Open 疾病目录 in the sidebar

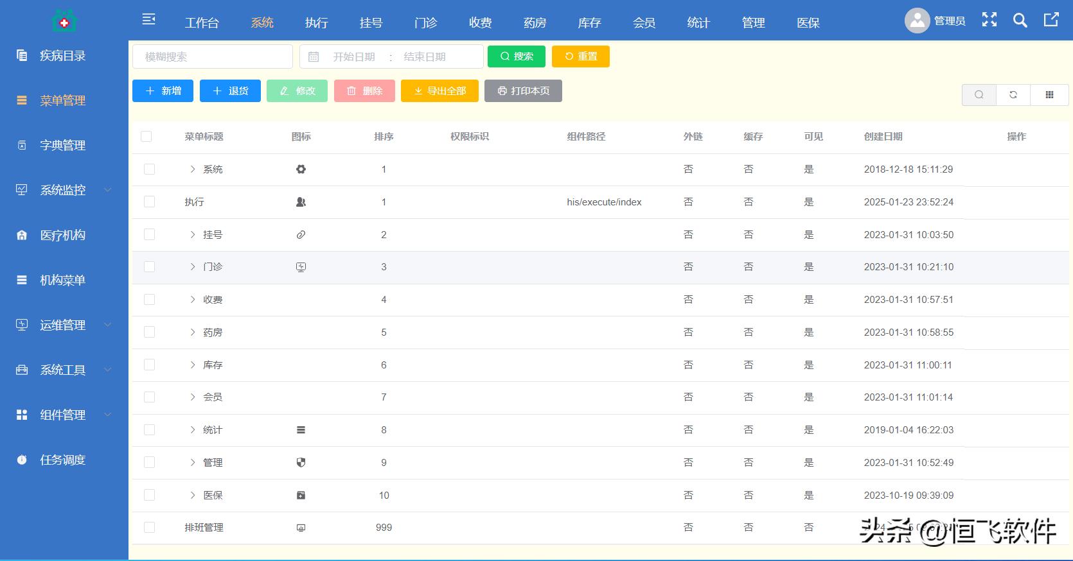pos(63,56)
